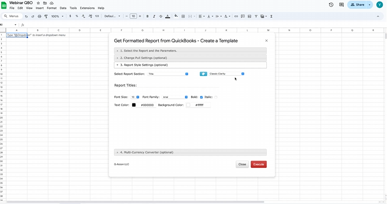Click the Insert comment icon in toolbar
This screenshot has height=204, width=387.
tap(243, 16)
